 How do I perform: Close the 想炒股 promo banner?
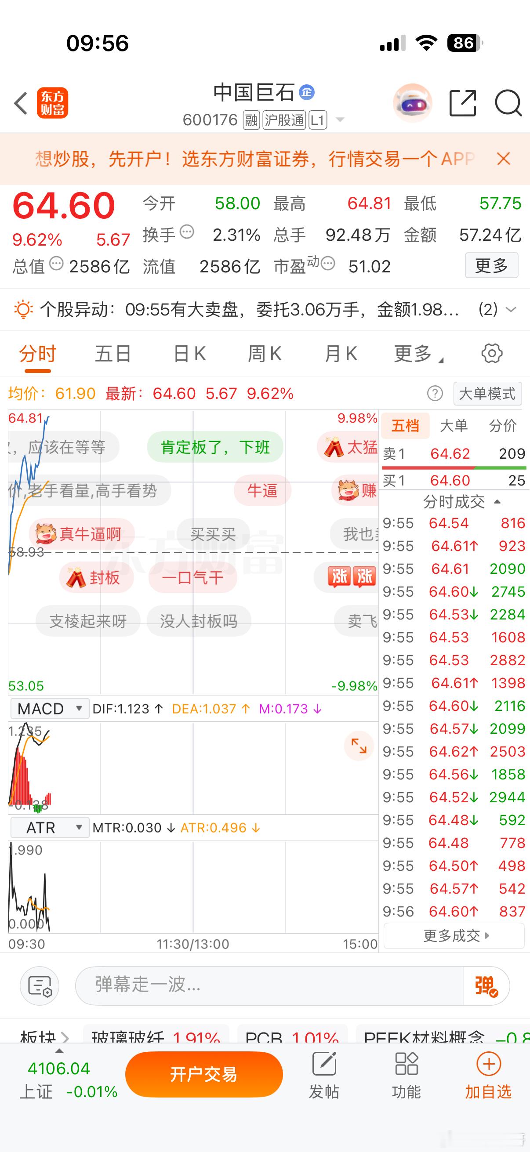click(504, 159)
